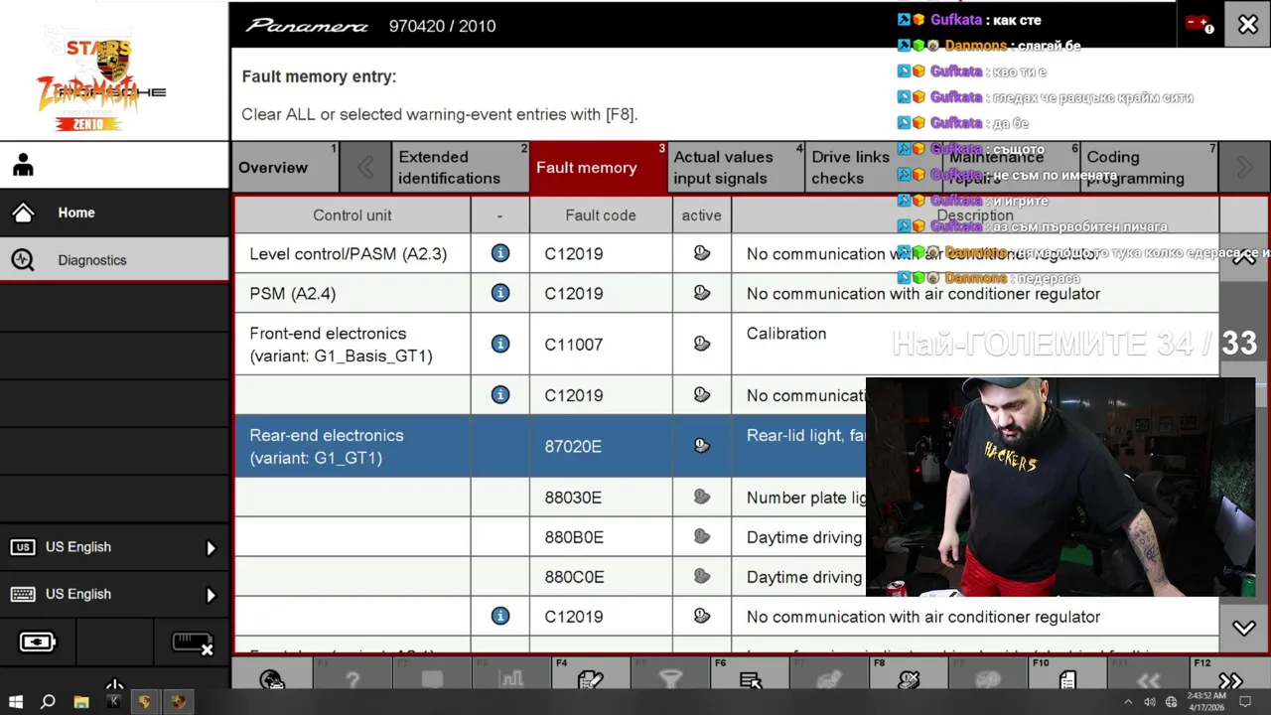Click Control unit column header
This screenshot has height=715, width=1271.
point(353,214)
